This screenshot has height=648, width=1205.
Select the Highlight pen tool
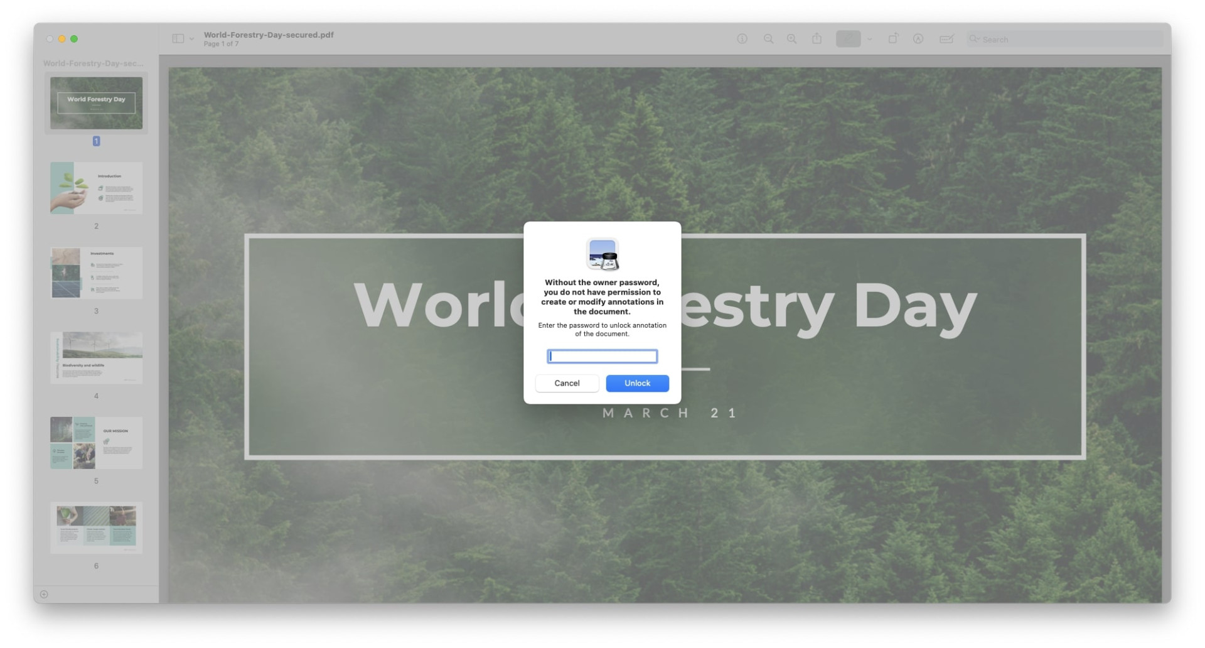[x=848, y=39]
